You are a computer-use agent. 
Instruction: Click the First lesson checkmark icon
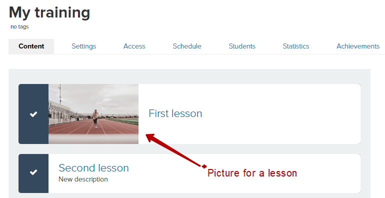click(x=33, y=114)
